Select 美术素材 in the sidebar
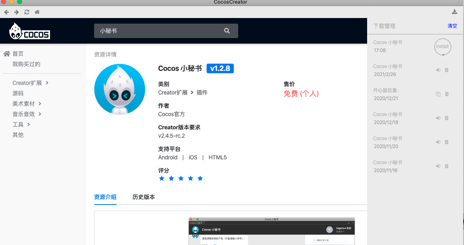Image resolution: width=464 pixels, height=245 pixels. pos(23,104)
